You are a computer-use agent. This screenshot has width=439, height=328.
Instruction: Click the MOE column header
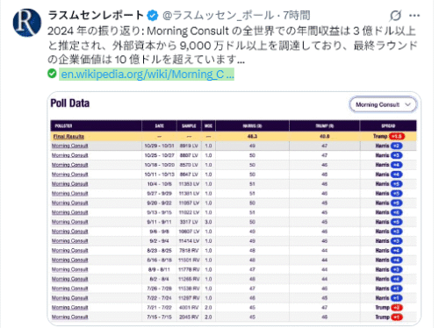[x=208, y=126]
